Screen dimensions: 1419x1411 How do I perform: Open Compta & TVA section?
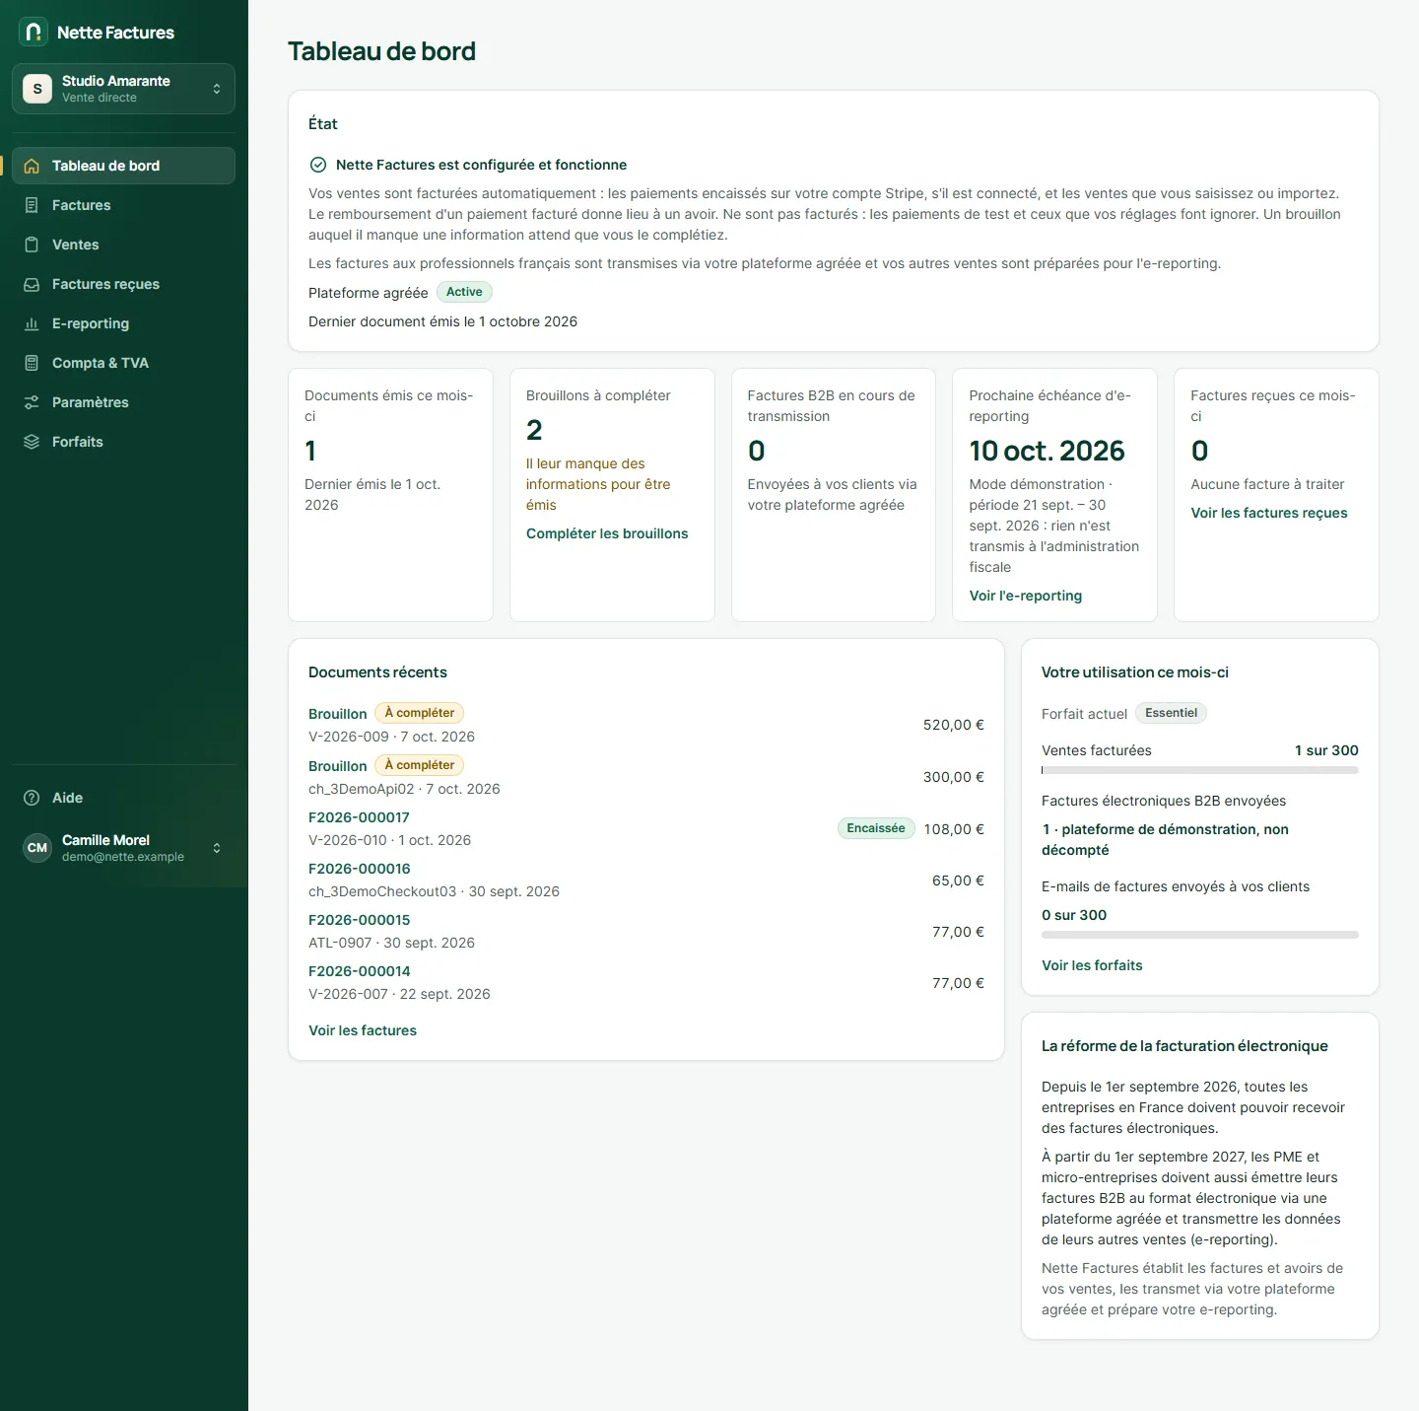(x=123, y=363)
